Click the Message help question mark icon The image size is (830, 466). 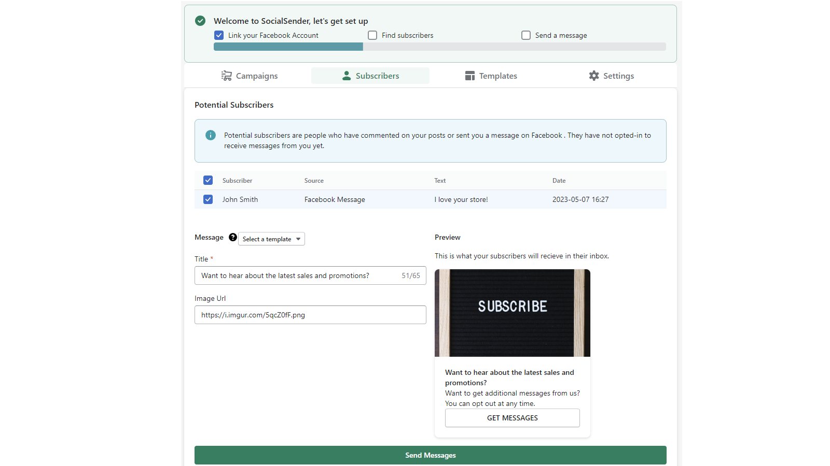(x=233, y=237)
